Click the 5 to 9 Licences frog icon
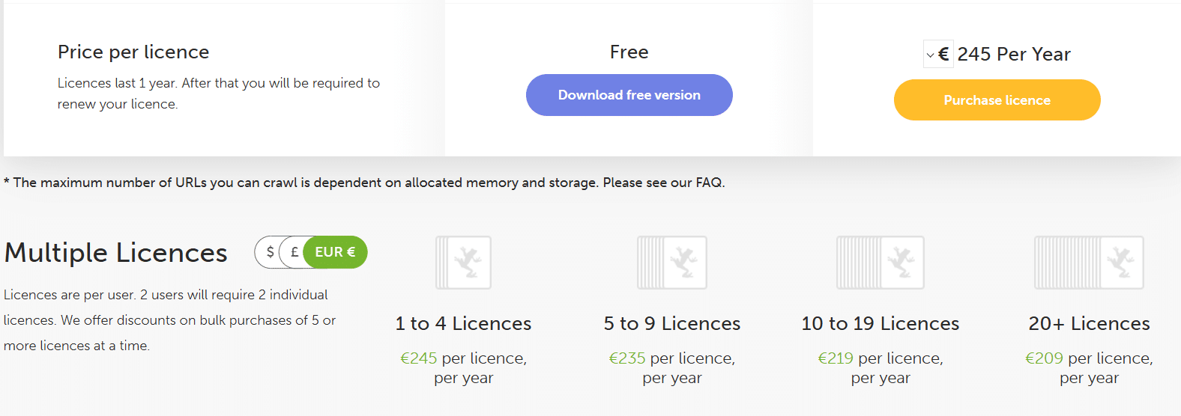Screen dimensions: 1181x416 click(x=672, y=263)
